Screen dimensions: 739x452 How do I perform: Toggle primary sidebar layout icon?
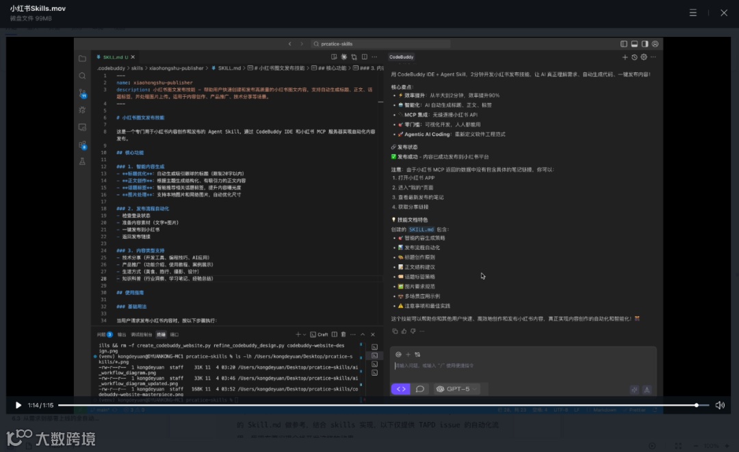pos(623,44)
